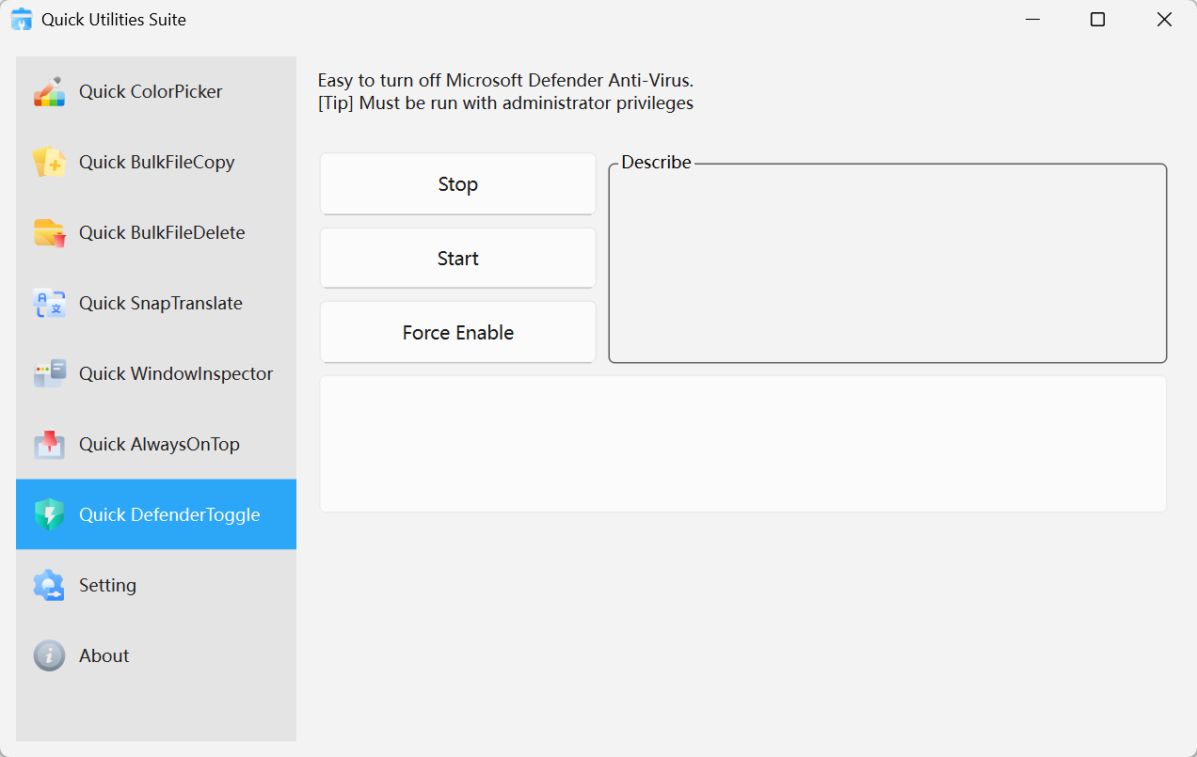This screenshot has width=1197, height=757.
Task: Open Settings using the gear icon
Action: coord(49,585)
